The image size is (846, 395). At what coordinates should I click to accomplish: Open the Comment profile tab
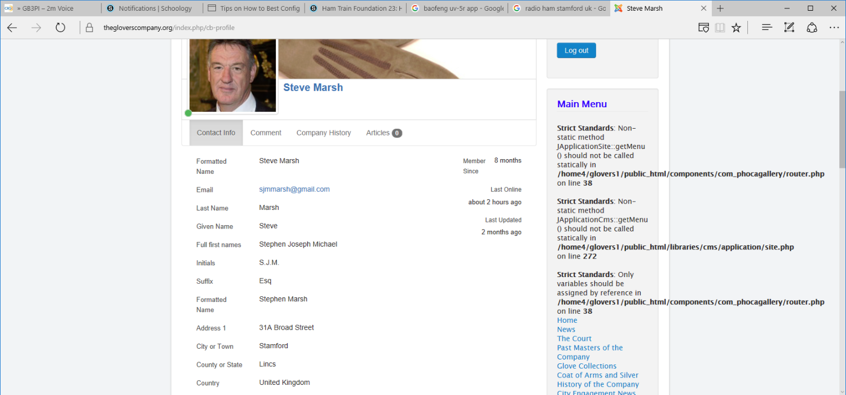coord(266,133)
